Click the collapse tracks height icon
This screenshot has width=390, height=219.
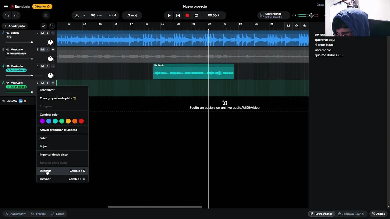(52, 26)
